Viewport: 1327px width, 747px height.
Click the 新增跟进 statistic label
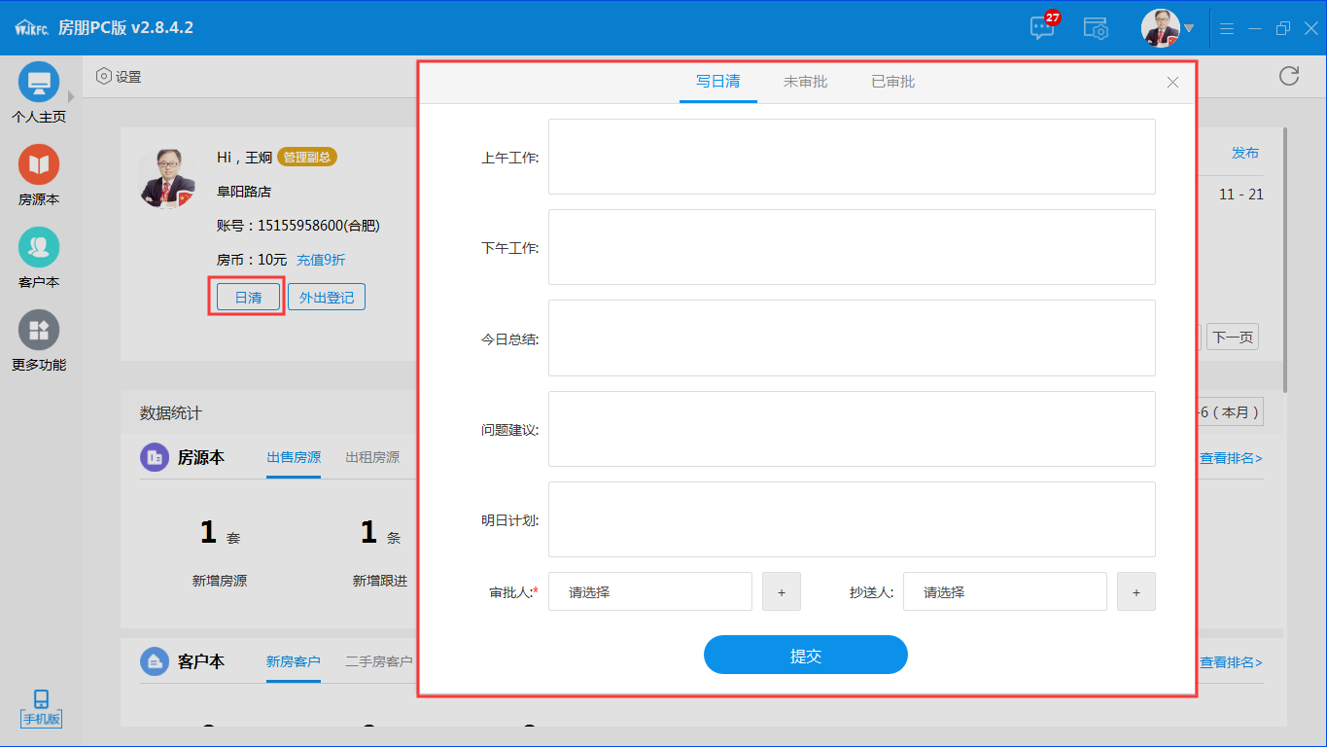click(x=380, y=581)
